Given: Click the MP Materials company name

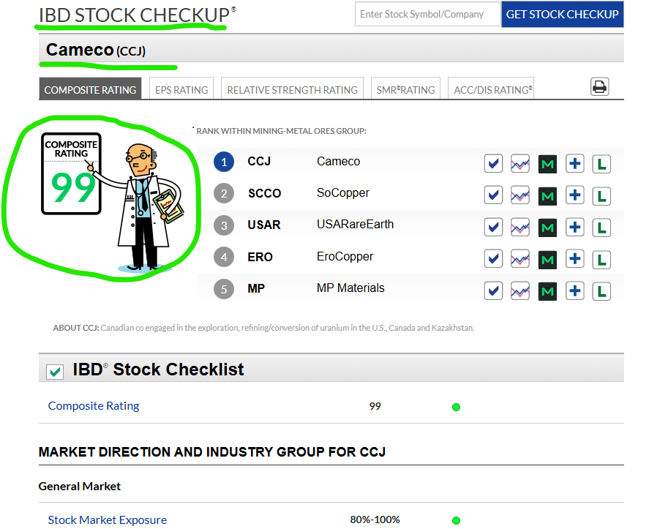Looking at the screenshot, I should (x=350, y=288).
